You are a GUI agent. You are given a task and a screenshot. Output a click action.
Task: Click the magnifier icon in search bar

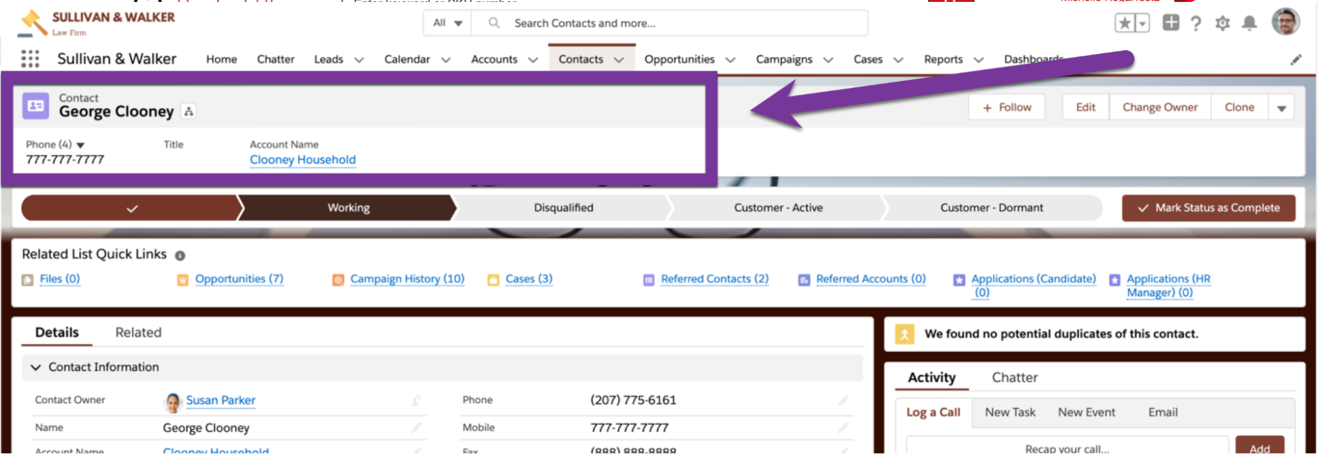[x=494, y=23]
